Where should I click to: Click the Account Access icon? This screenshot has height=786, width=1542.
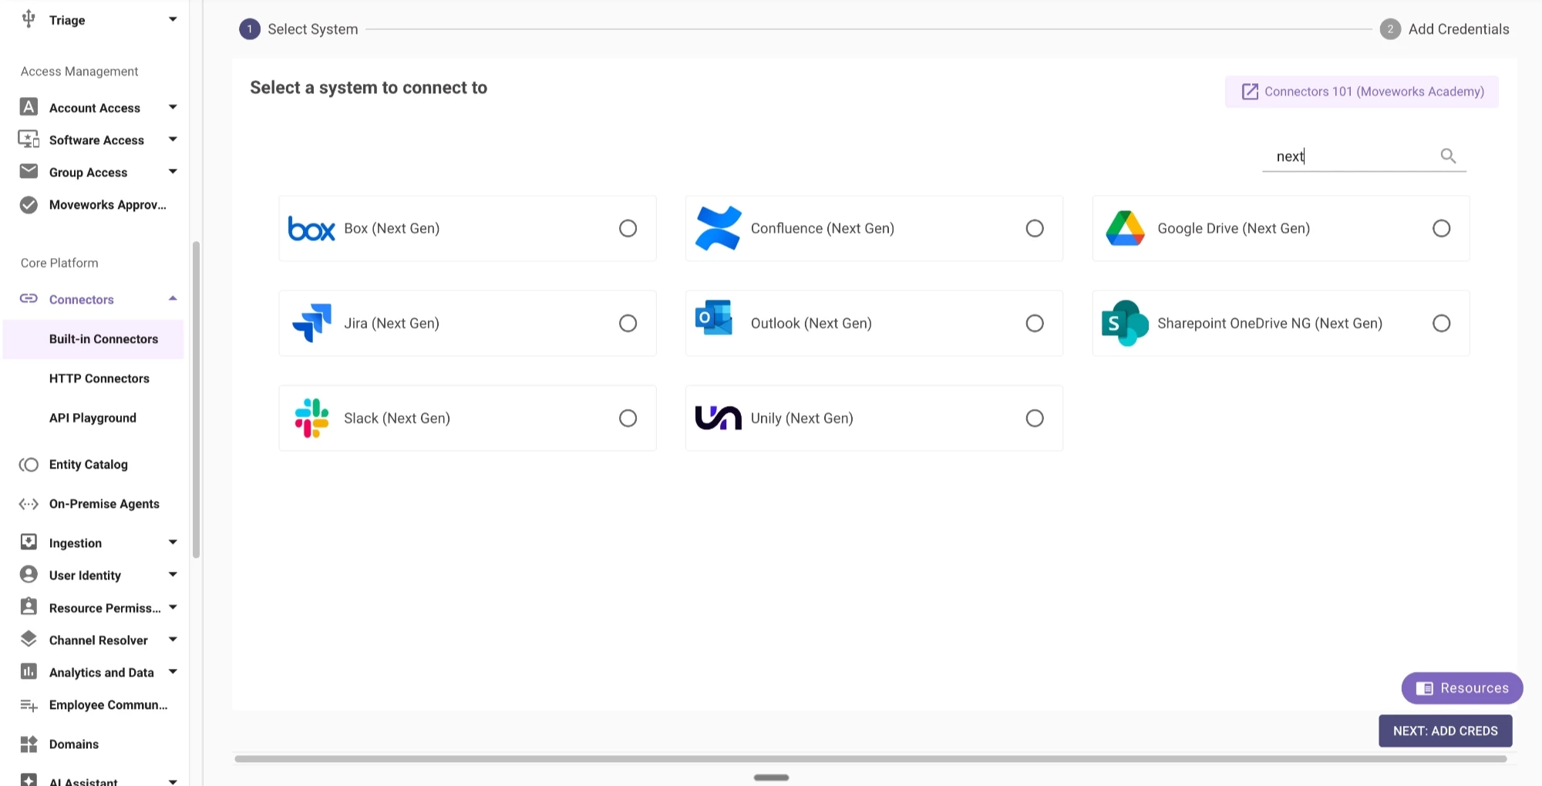(x=29, y=107)
